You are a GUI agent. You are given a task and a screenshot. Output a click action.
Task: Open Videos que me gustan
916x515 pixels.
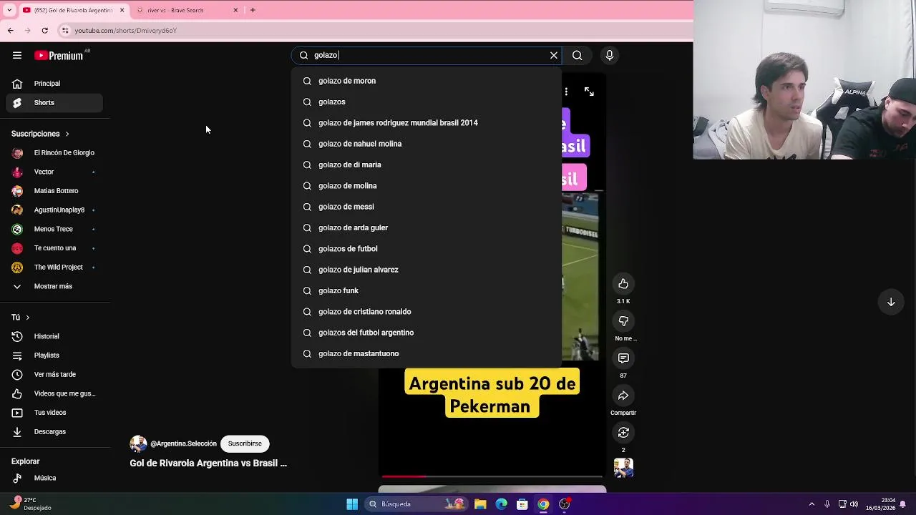pyautogui.click(x=54, y=393)
